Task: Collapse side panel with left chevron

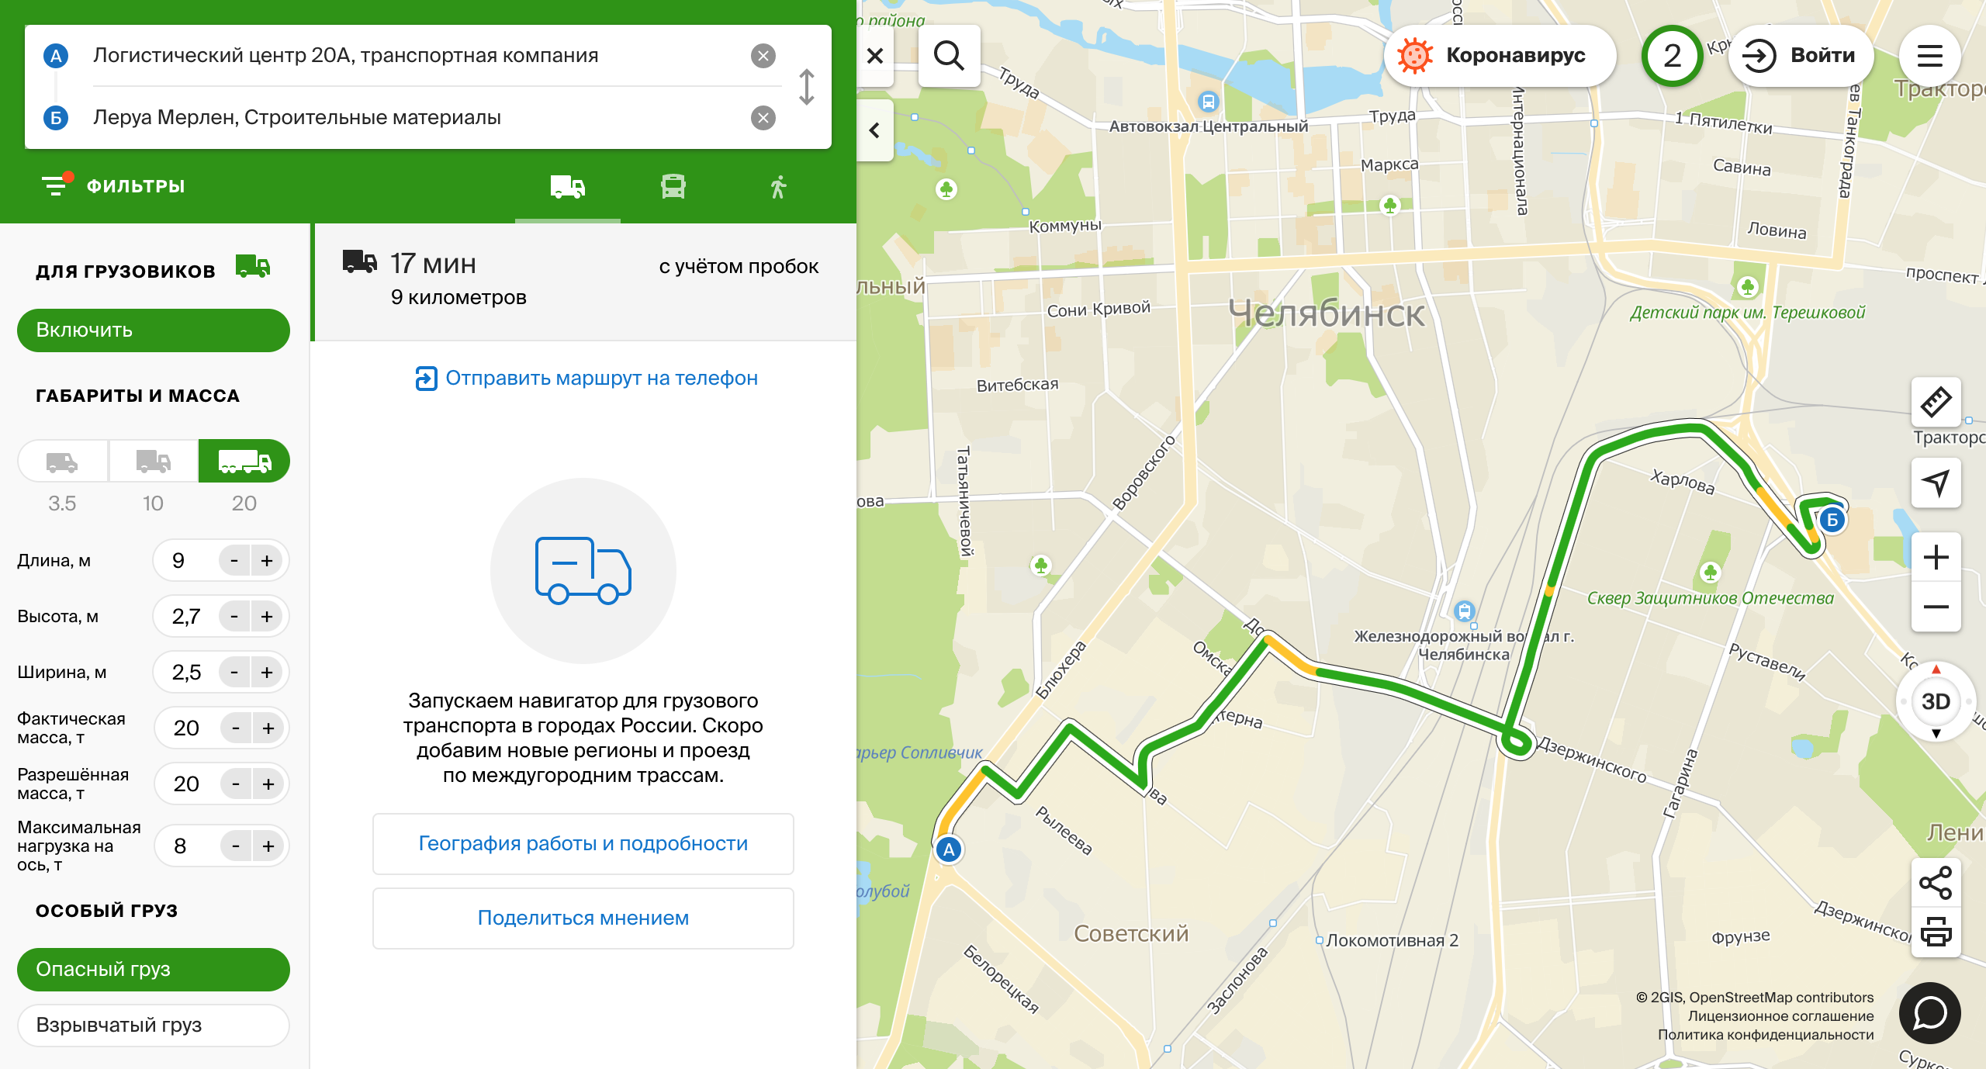Action: (875, 130)
